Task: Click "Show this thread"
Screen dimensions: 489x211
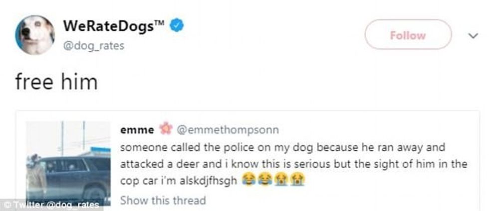Action: pyautogui.click(x=163, y=201)
